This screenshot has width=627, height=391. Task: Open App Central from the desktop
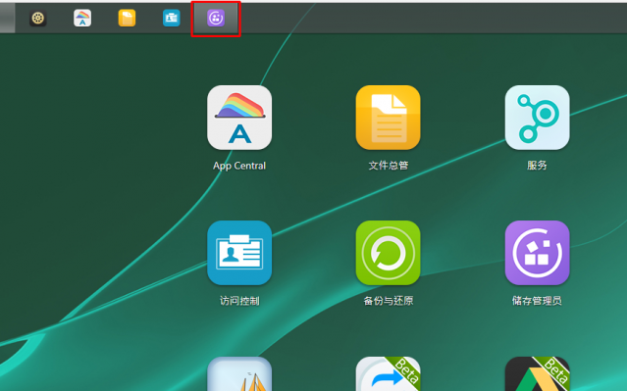tap(239, 118)
